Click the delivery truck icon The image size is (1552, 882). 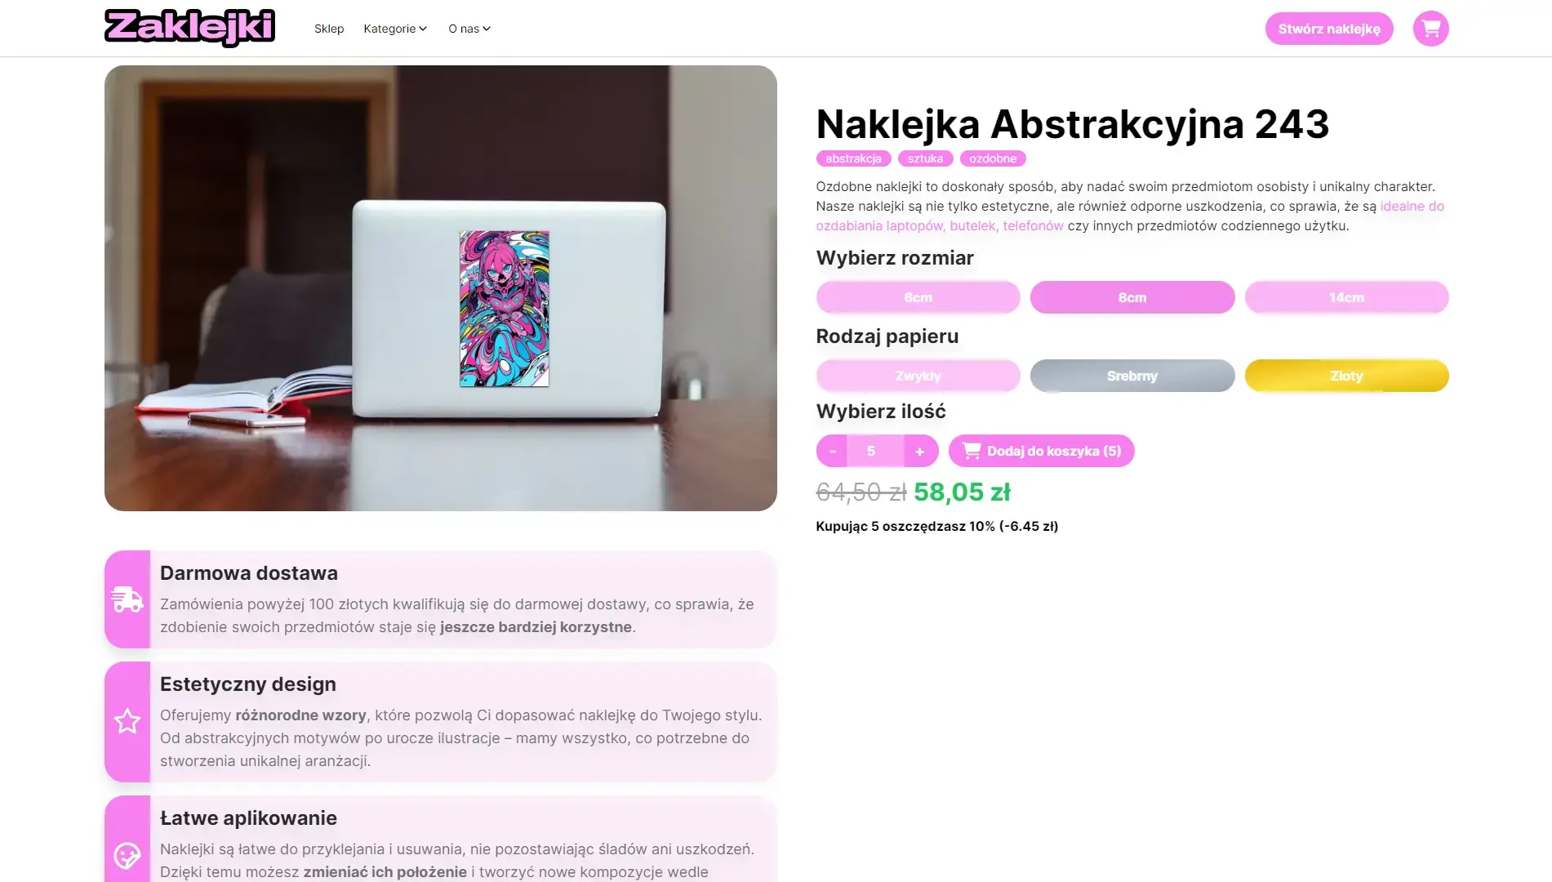pyautogui.click(x=127, y=599)
